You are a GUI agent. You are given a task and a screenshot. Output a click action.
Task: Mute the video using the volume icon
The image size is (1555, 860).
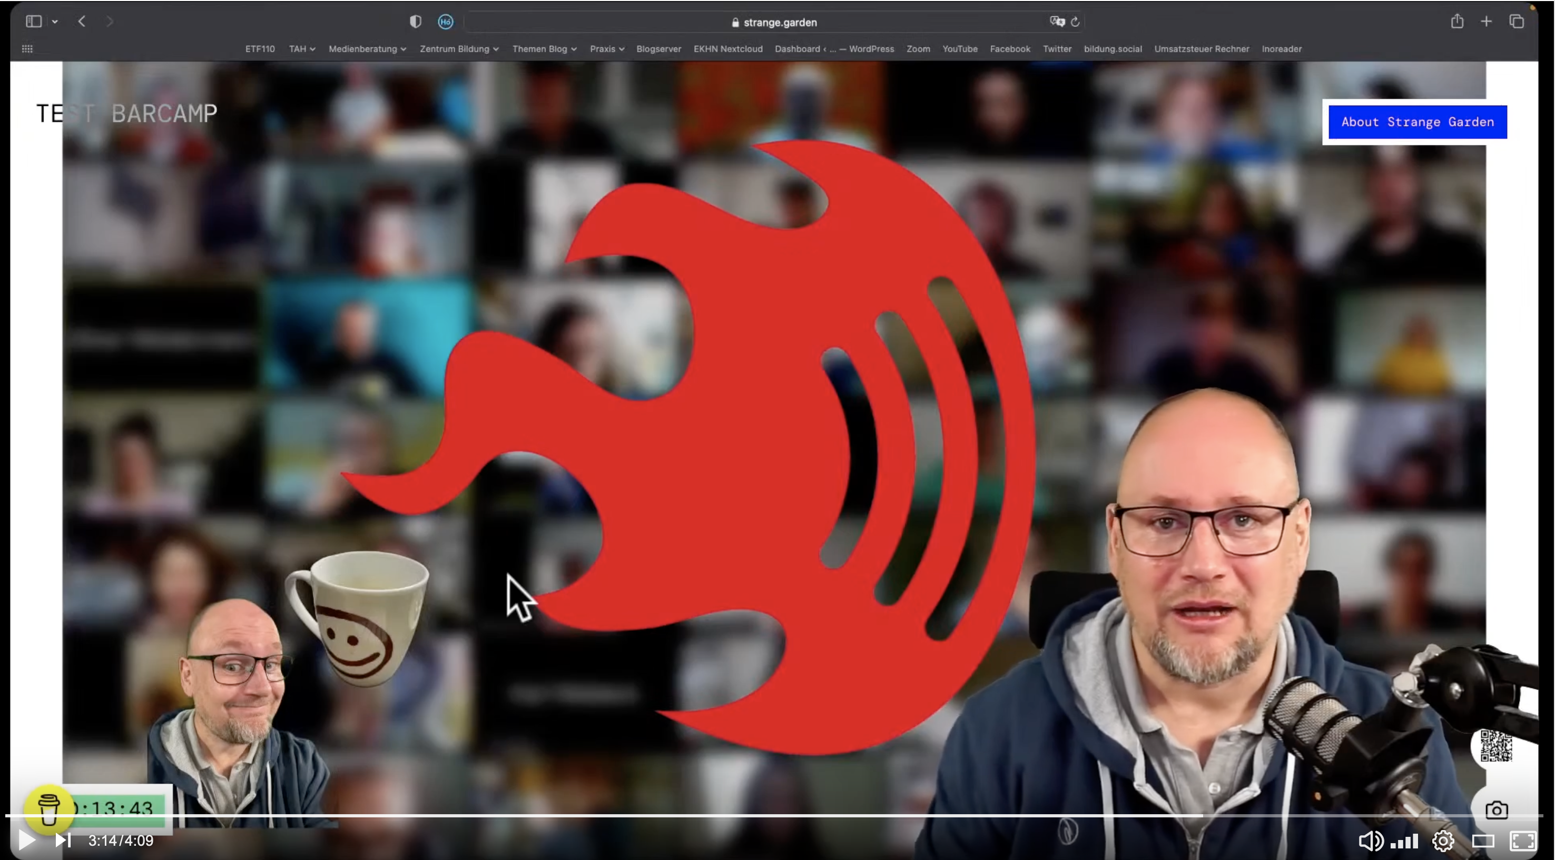tap(1370, 841)
